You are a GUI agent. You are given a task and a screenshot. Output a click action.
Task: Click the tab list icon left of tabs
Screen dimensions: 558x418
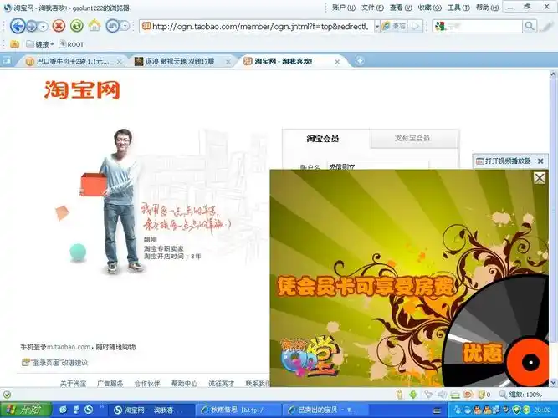(7, 61)
